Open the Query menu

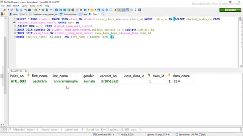click(24, 6)
